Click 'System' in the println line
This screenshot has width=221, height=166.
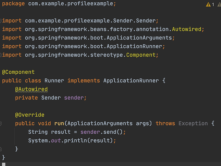(38, 141)
